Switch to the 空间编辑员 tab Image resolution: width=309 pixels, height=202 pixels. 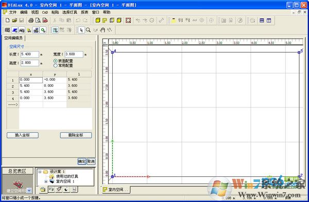click(x=13, y=38)
